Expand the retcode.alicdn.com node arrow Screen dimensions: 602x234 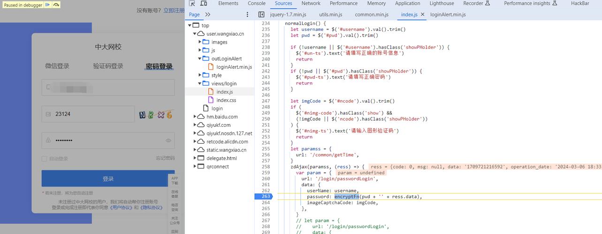[195, 142]
